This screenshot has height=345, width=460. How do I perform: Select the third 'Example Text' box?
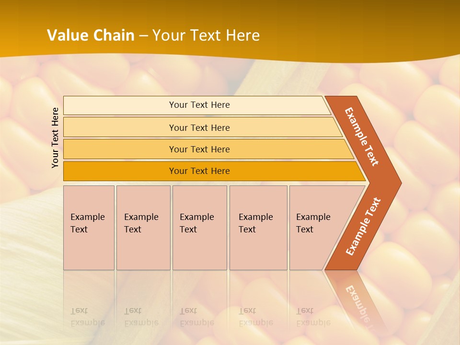tap(199, 228)
